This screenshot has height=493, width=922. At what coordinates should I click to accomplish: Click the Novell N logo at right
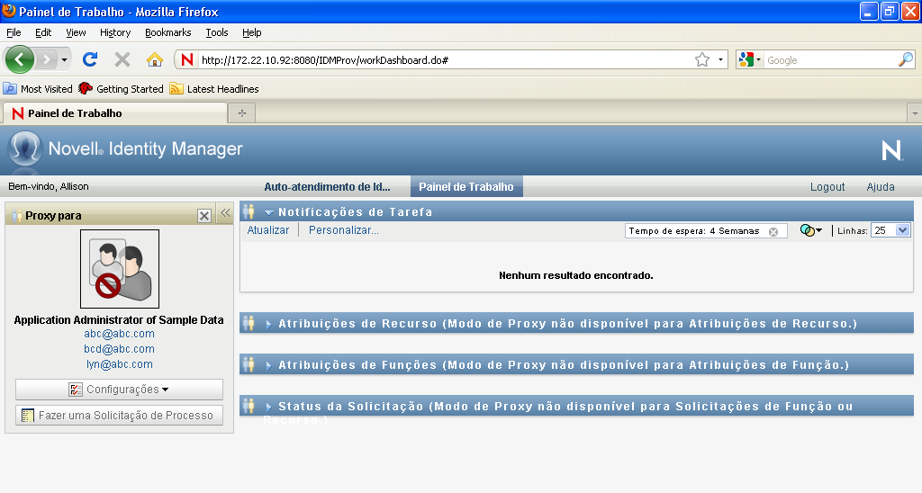tap(892, 150)
